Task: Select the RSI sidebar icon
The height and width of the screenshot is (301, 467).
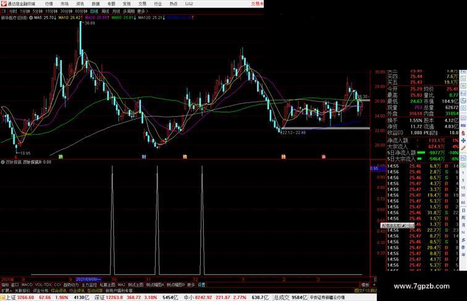Action: [x=463, y=125]
